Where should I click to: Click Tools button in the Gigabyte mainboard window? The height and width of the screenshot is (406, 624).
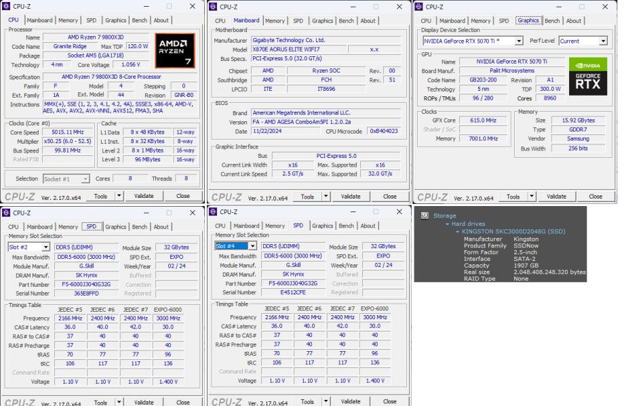pyautogui.click(x=307, y=196)
